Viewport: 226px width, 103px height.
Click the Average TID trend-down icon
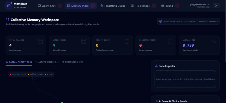point(214,42)
